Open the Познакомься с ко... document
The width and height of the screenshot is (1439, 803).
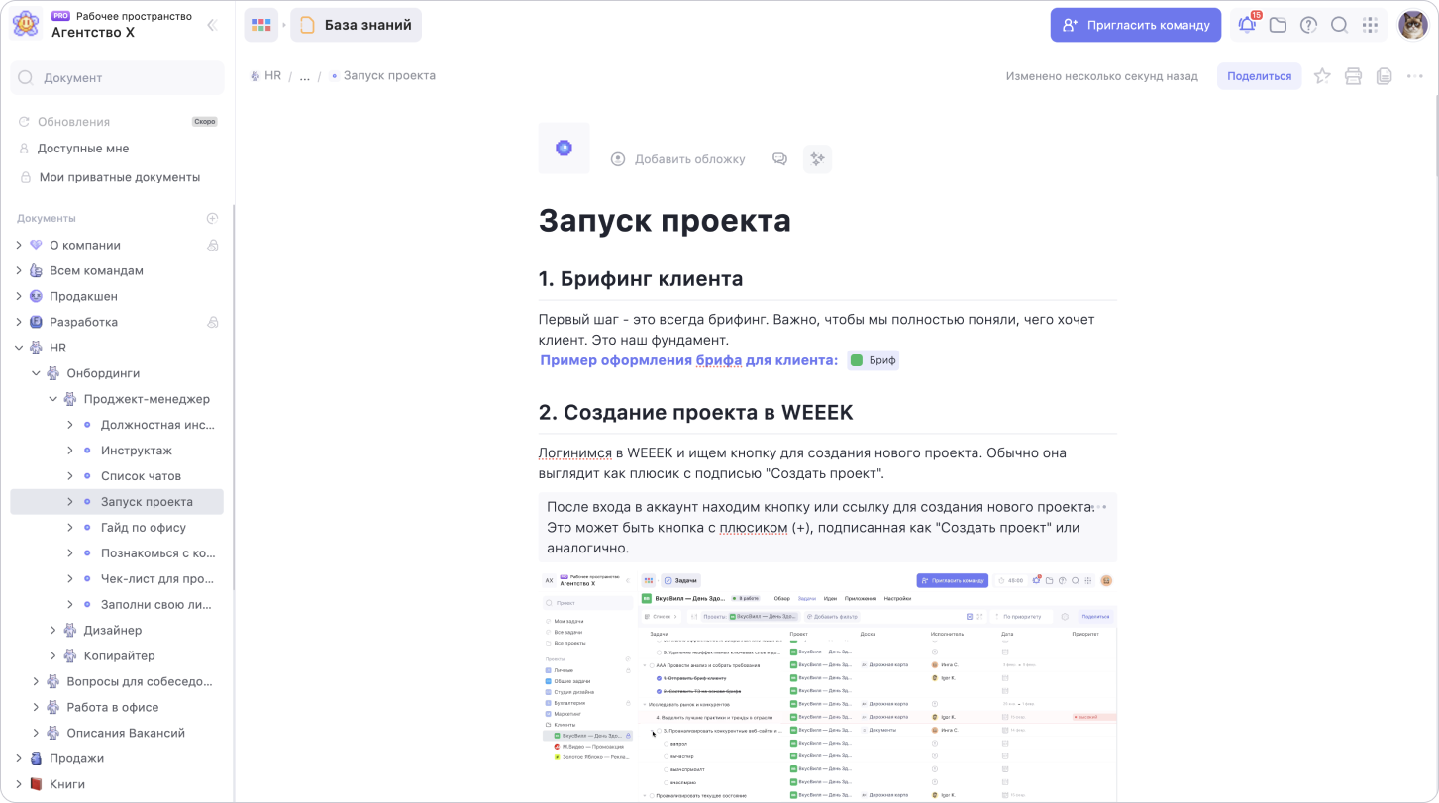157,553
